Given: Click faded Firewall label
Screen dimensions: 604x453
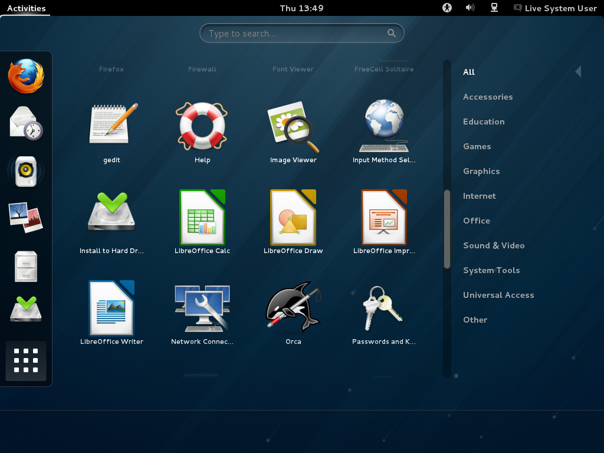Looking at the screenshot, I should pos(202,69).
